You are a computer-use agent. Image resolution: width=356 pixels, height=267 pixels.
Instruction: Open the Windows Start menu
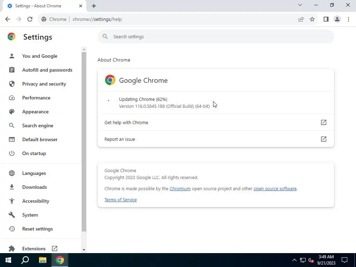click(x=8, y=260)
